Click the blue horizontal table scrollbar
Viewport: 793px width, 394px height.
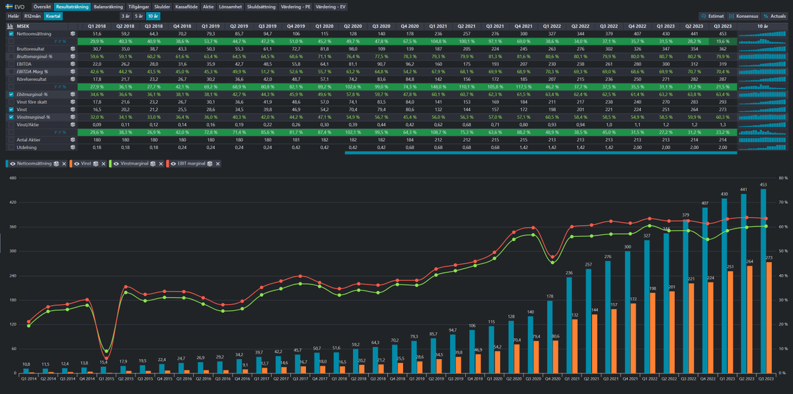click(x=541, y=152)
